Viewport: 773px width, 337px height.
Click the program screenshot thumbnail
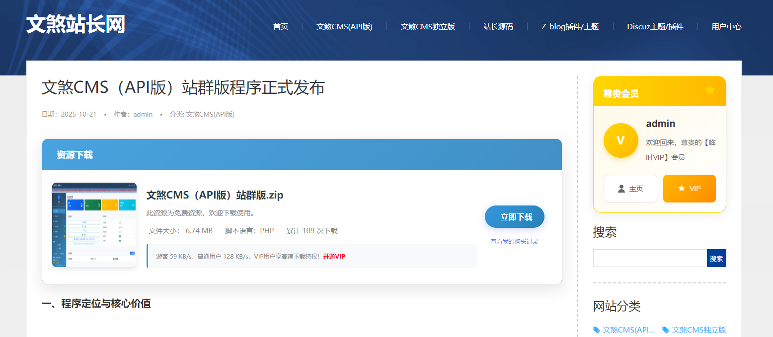tap(94, 224)
